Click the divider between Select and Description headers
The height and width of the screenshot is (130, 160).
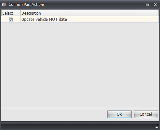click(x=20, y=13)
